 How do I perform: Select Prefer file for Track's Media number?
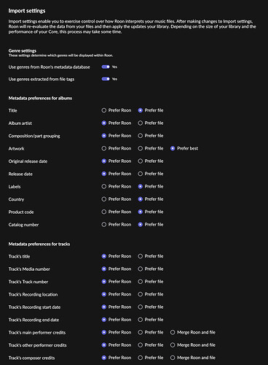141,269
